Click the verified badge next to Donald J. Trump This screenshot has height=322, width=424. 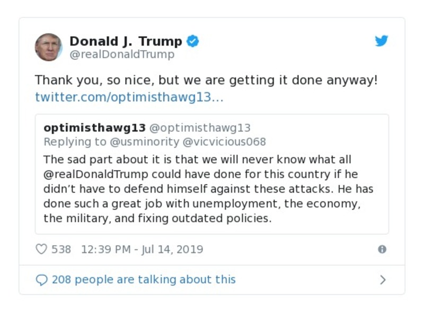point(193,40)
